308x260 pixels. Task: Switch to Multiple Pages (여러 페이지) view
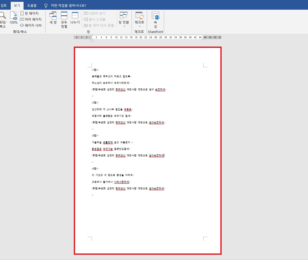(x=31, y=19)
